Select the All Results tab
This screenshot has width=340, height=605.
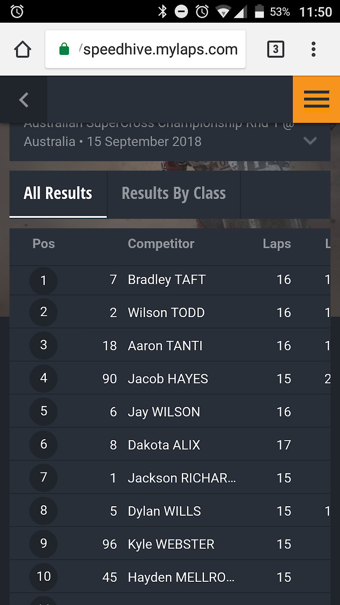pos(58,194)
